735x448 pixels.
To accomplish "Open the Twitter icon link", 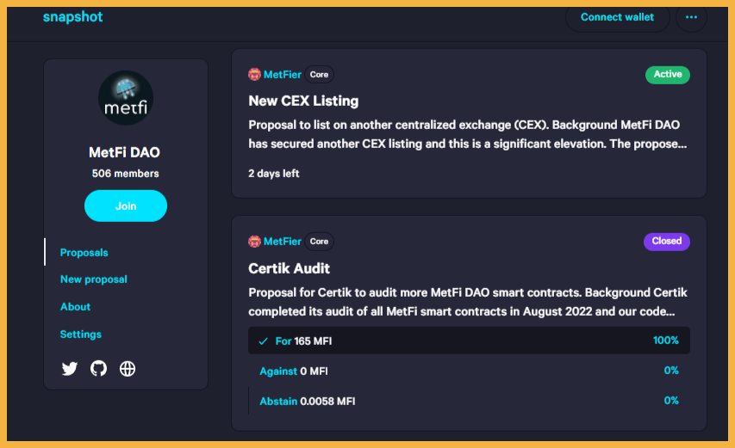I will tap(70, 369).
